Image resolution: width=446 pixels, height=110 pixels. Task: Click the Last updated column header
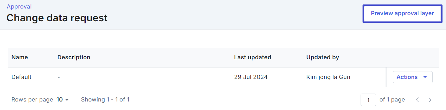253,57
